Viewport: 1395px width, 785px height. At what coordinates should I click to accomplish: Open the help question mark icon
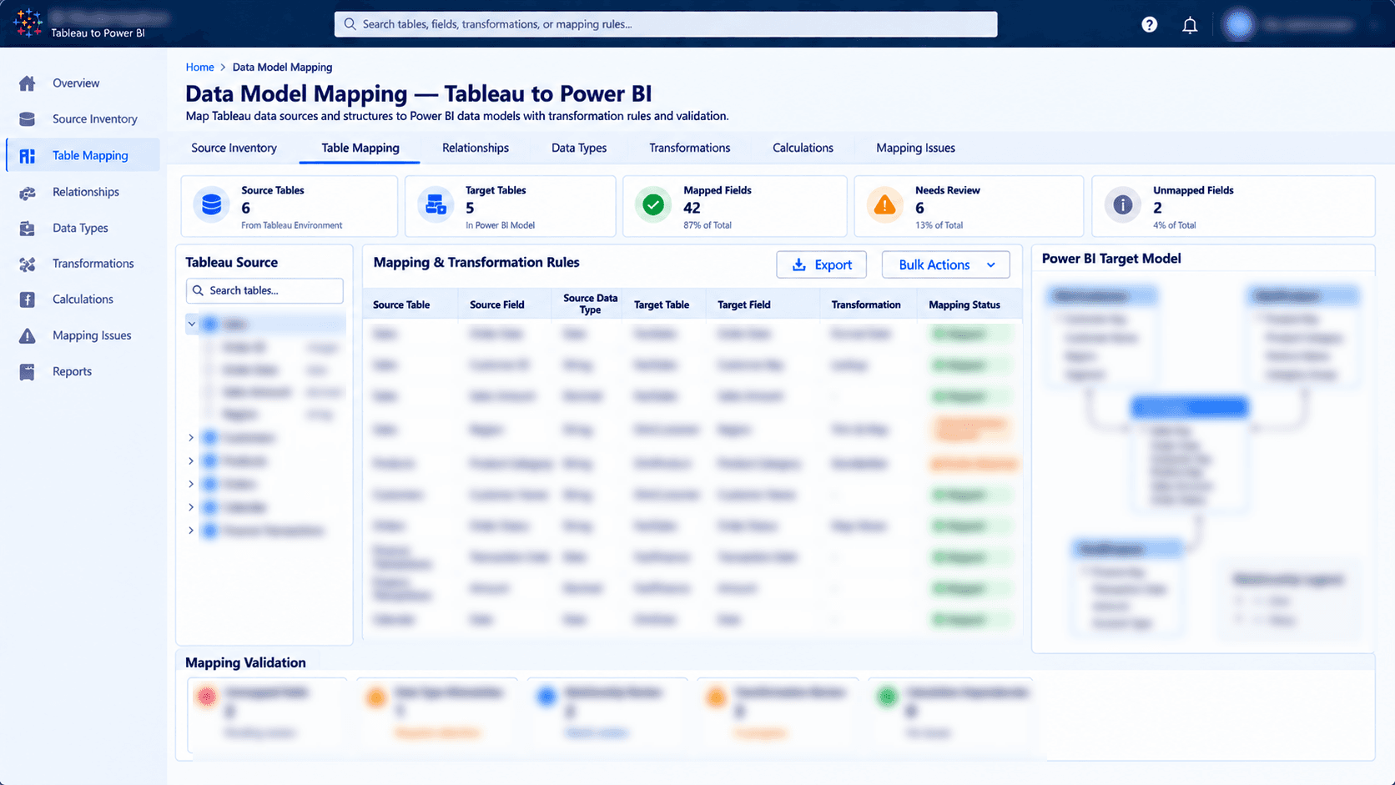tap(1150, 24)
